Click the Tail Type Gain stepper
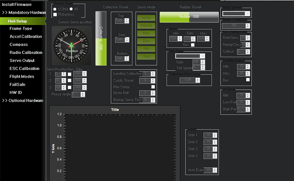This screenshot has width=294, height=181. tap(199, 62)
